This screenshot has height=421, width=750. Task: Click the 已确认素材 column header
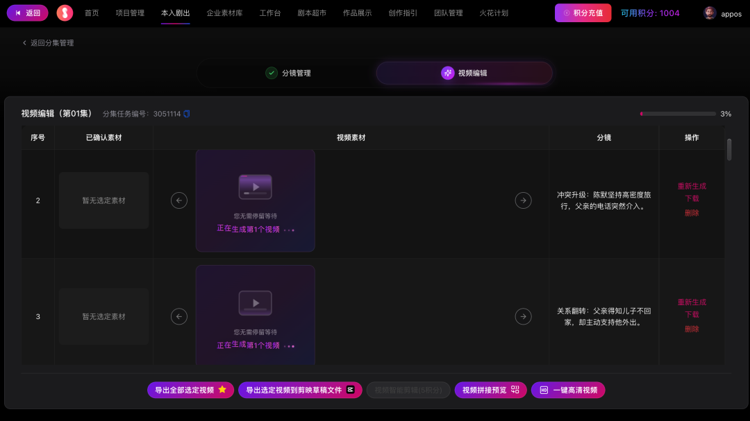pos(103,137)
